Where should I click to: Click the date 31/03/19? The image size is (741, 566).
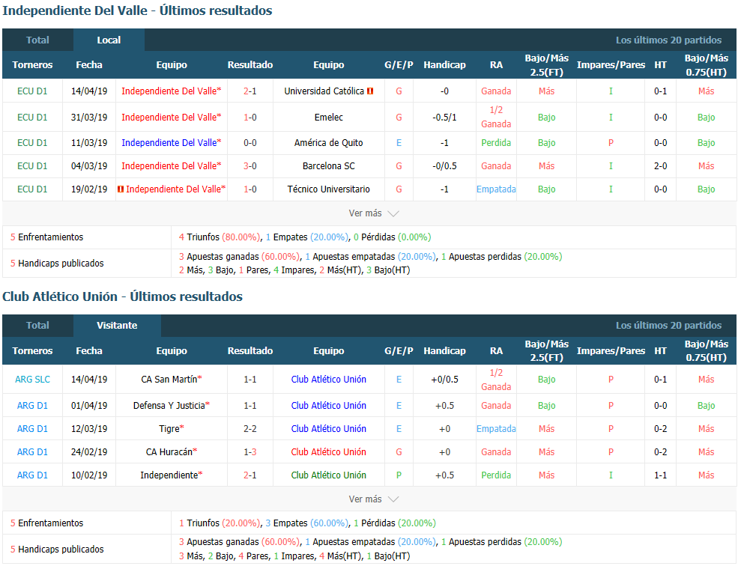point(89,117)
